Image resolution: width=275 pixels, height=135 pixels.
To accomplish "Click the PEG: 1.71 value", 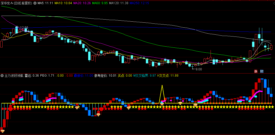I will (x=47, y=76).
